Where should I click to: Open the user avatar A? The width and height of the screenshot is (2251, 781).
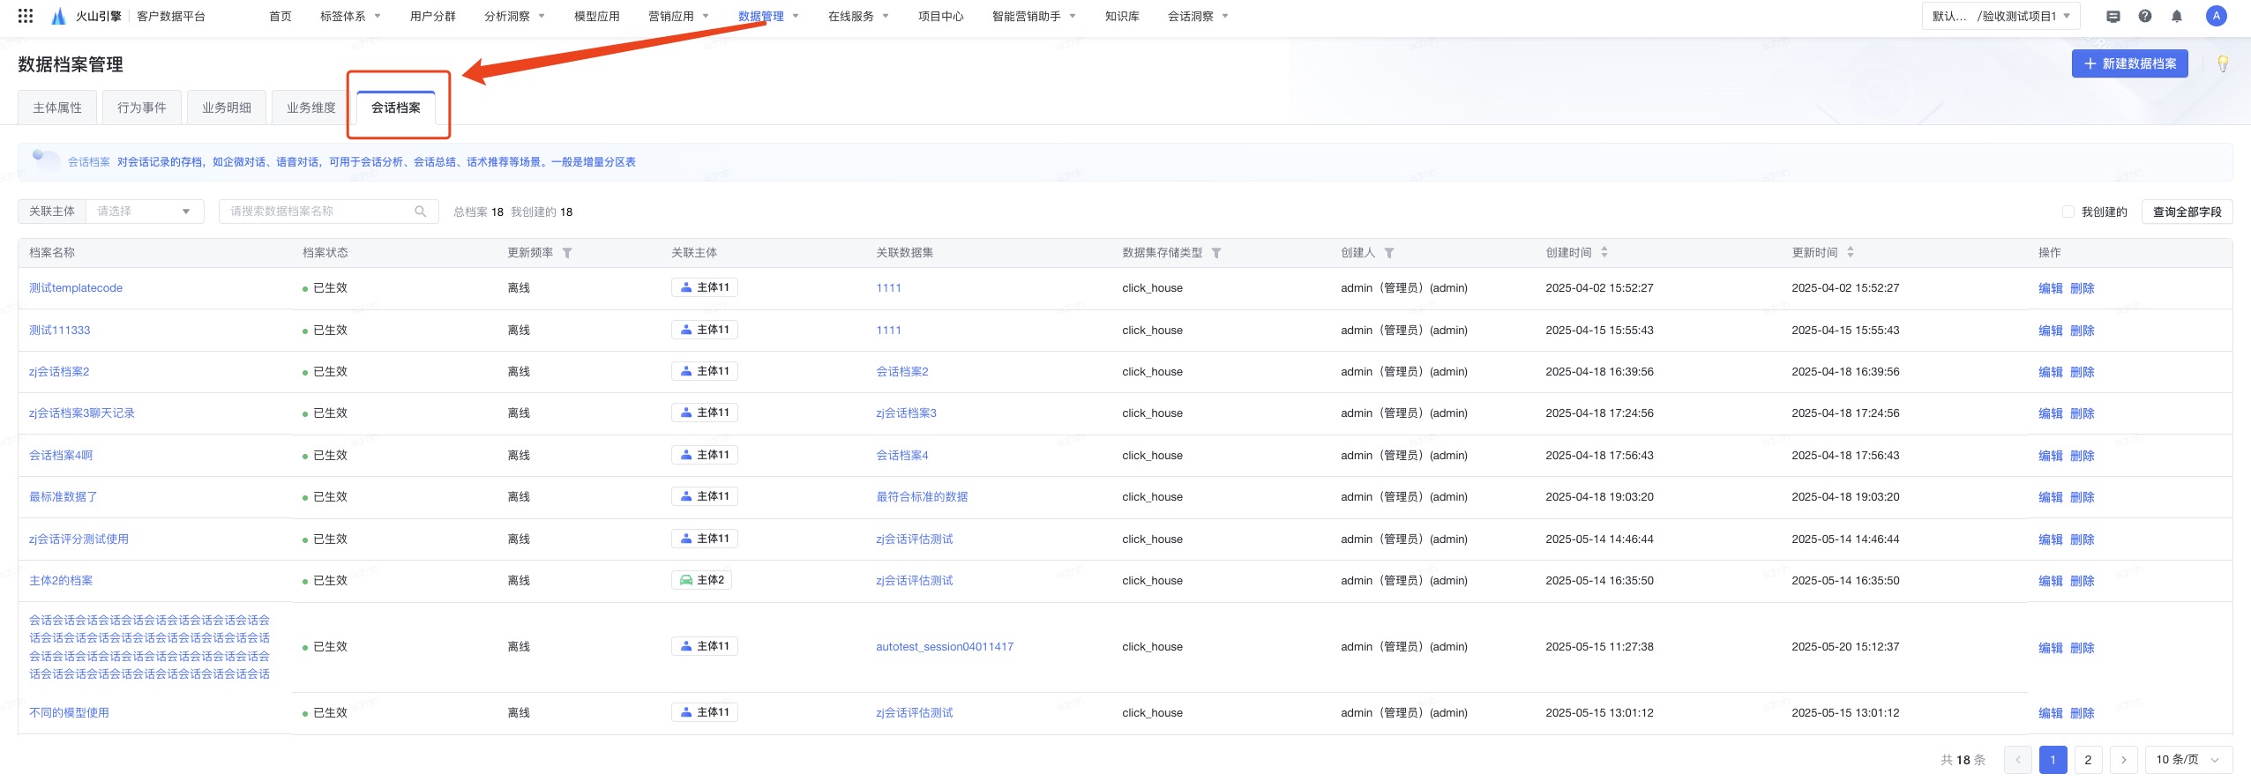point(2216,16)
